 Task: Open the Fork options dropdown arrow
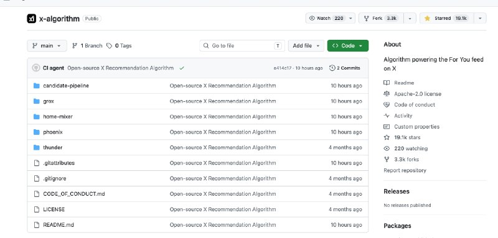click(410, 19)
